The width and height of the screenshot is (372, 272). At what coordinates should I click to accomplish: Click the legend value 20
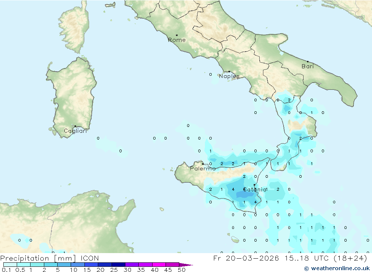(x=100, y=270)
